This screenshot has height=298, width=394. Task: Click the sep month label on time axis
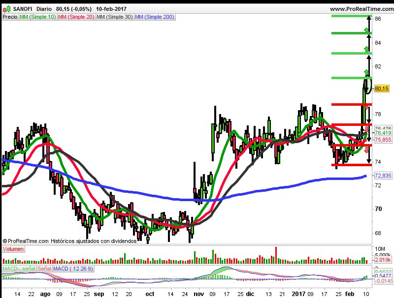point(99,294)
